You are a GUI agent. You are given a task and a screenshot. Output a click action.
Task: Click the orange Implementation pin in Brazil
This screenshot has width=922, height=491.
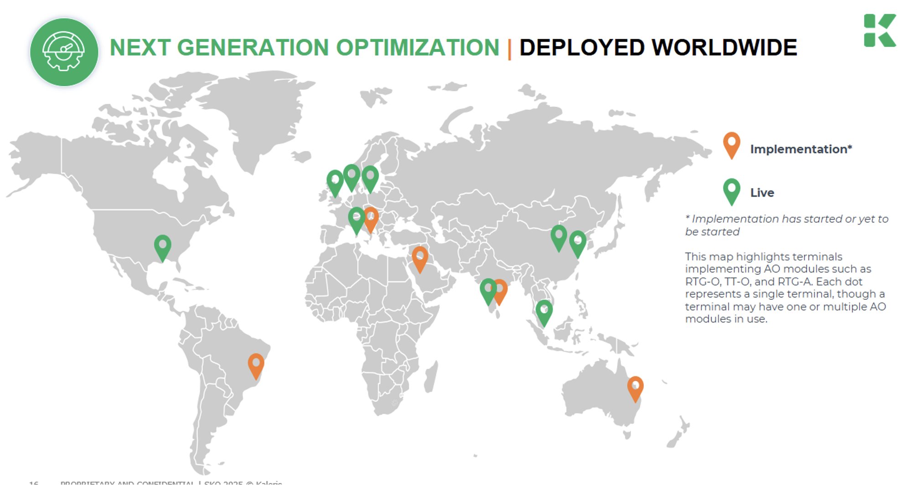pos(256,364)
